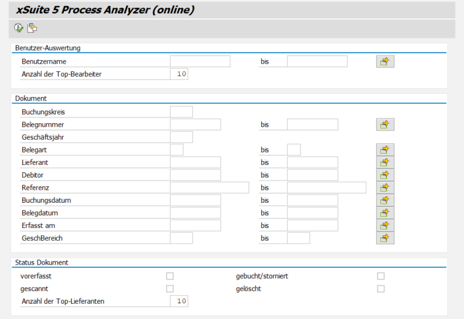Open multiple selection for Erfasst am
This screenshot has height=319, width=464.
click(385, 226)
